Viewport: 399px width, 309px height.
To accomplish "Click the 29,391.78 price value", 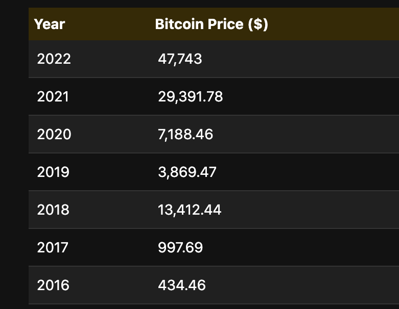I will coord(190,96).
